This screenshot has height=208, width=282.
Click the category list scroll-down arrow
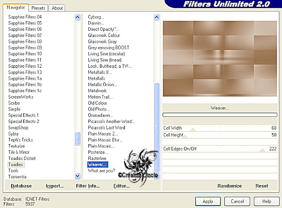(77, 176)
